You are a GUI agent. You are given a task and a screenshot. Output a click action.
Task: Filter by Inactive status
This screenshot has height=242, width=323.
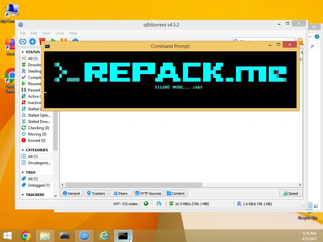tap(31, 102)
